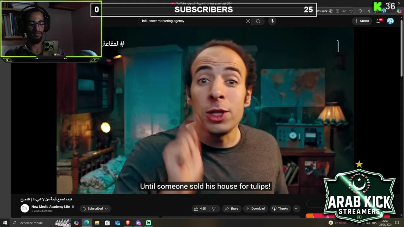Open the Subscribed notification dropdown
Viewport: 404px width, 227px height.
pos(95,209)
